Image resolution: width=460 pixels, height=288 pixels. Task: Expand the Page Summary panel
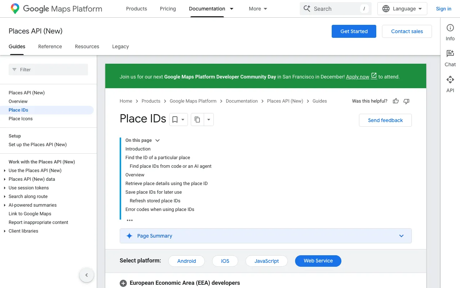(266, 236)
